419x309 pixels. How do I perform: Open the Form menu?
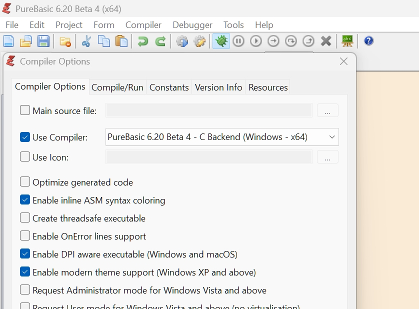point(104,25)
